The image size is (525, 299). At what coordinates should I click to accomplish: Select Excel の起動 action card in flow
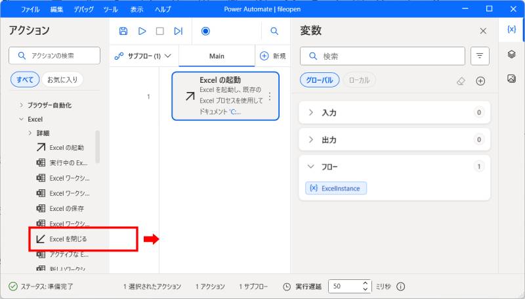(225, 96)
